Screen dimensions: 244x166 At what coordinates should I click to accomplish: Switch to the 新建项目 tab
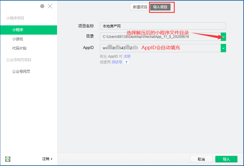[x=140, y=7]
